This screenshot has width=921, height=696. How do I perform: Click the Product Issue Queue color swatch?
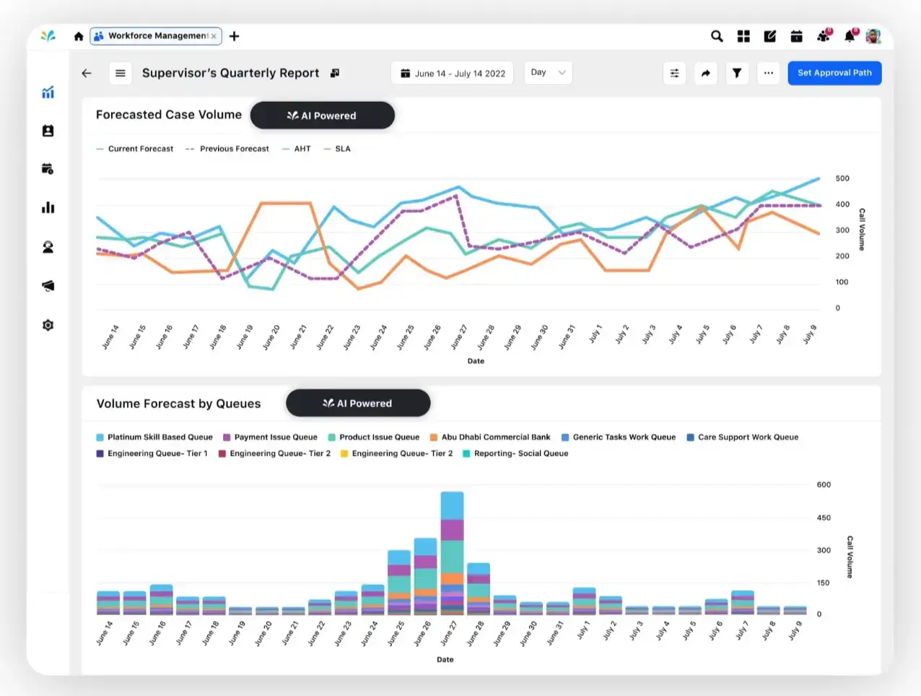tap(332, 437)
